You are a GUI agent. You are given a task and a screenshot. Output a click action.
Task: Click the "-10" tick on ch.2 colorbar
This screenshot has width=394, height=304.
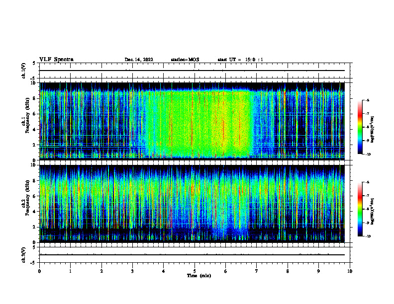point(368,236)
